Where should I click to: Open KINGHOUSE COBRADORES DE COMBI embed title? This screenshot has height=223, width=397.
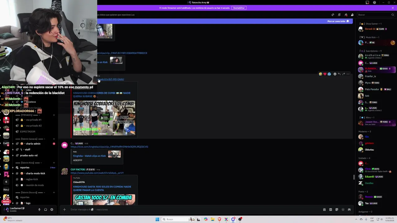102,94
